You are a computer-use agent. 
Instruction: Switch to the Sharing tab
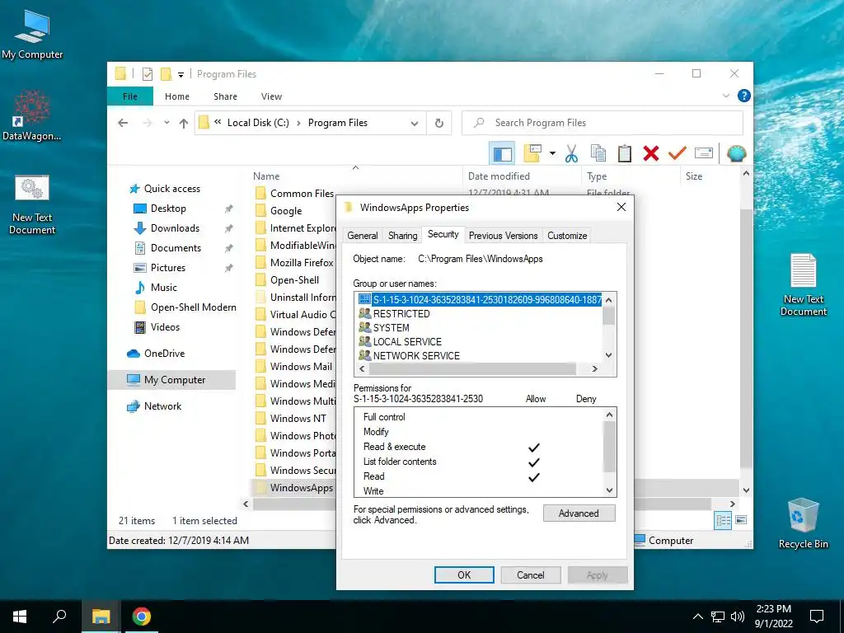[x=402, y=236]
